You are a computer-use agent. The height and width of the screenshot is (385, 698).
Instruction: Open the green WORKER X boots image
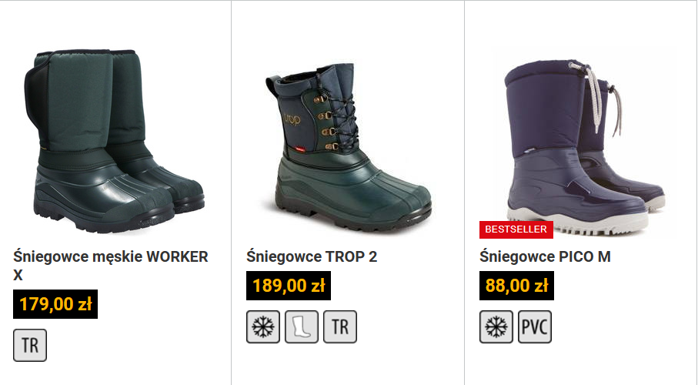tap(114, 141)
